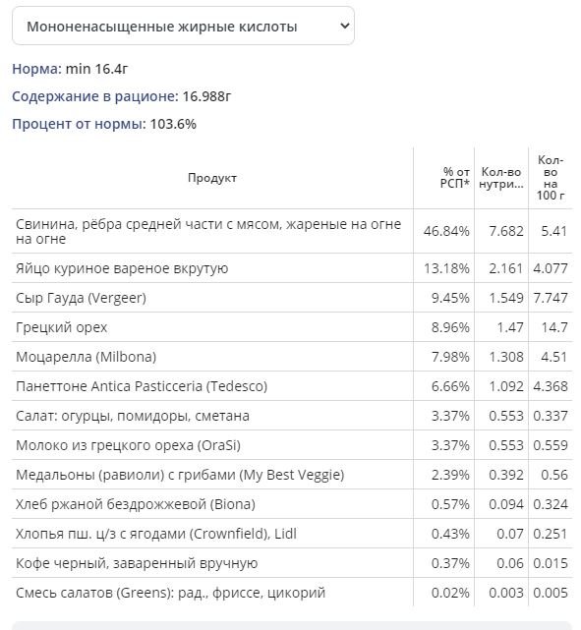Choose Моцарелла (Milbona) in the table
The image size is (581, 630).
86,357
